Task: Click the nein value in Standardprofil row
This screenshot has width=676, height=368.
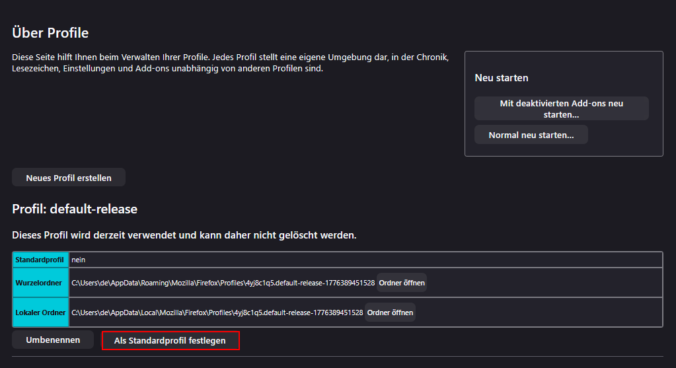Action: pyautogui.click(x=79, y=260)
